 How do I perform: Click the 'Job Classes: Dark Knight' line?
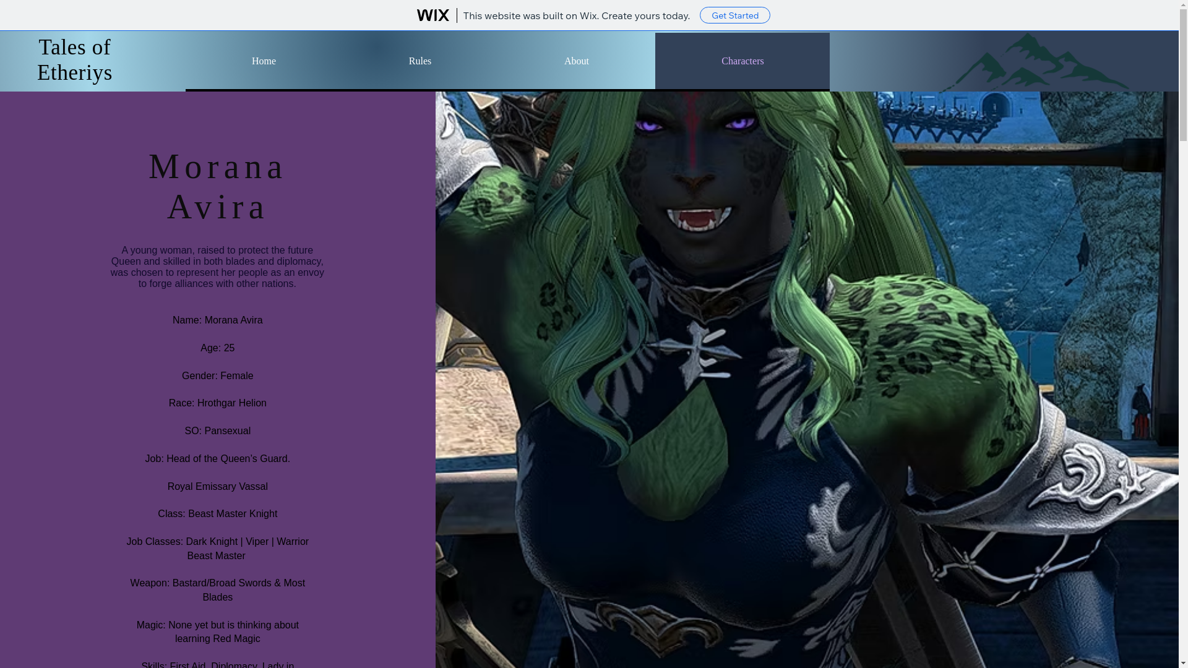(x=218, y=549)
